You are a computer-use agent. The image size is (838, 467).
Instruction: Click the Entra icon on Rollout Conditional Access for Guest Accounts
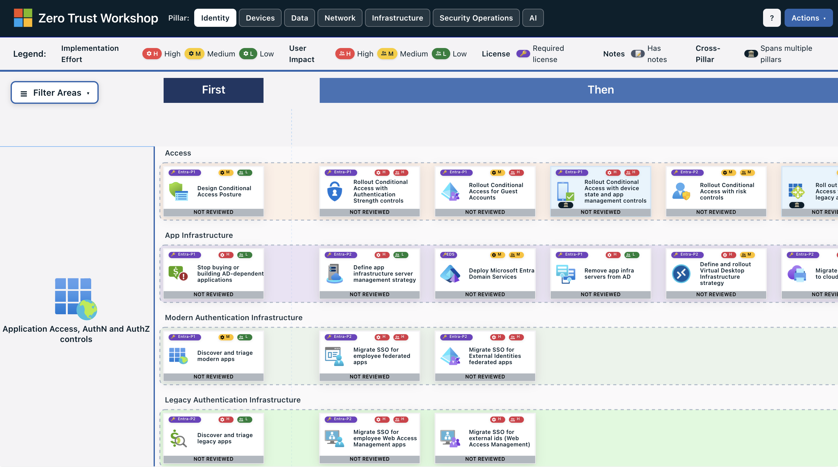click(451, 191)
